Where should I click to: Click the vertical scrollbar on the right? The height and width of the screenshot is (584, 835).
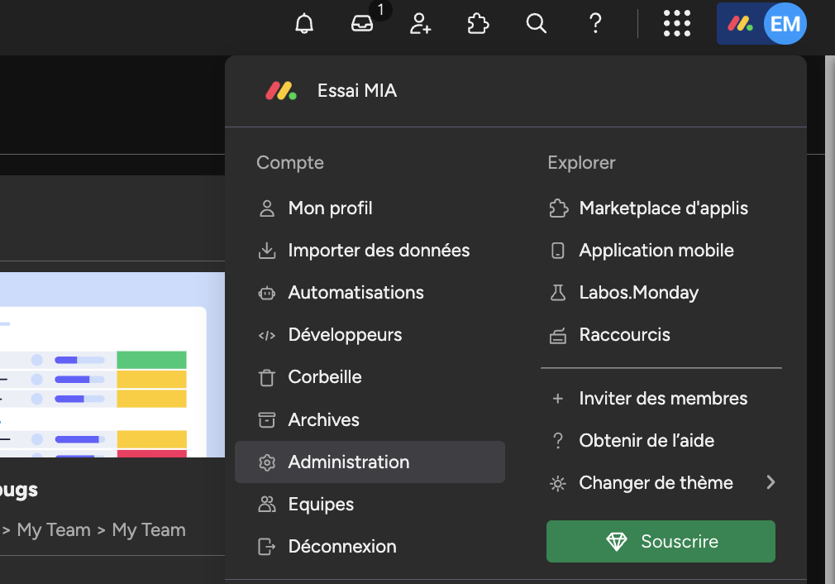point(830,319)
